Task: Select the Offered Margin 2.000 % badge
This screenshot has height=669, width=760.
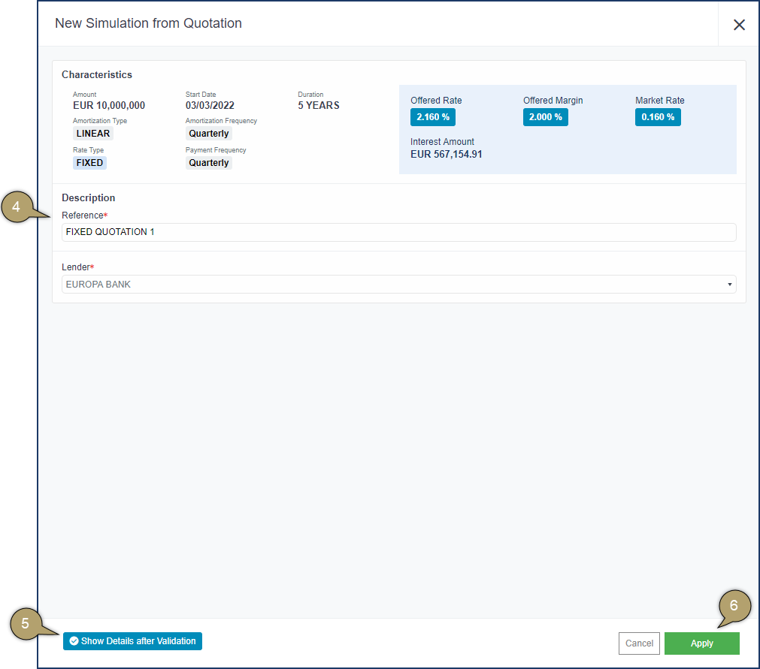Action: click(x=545, y=117)
